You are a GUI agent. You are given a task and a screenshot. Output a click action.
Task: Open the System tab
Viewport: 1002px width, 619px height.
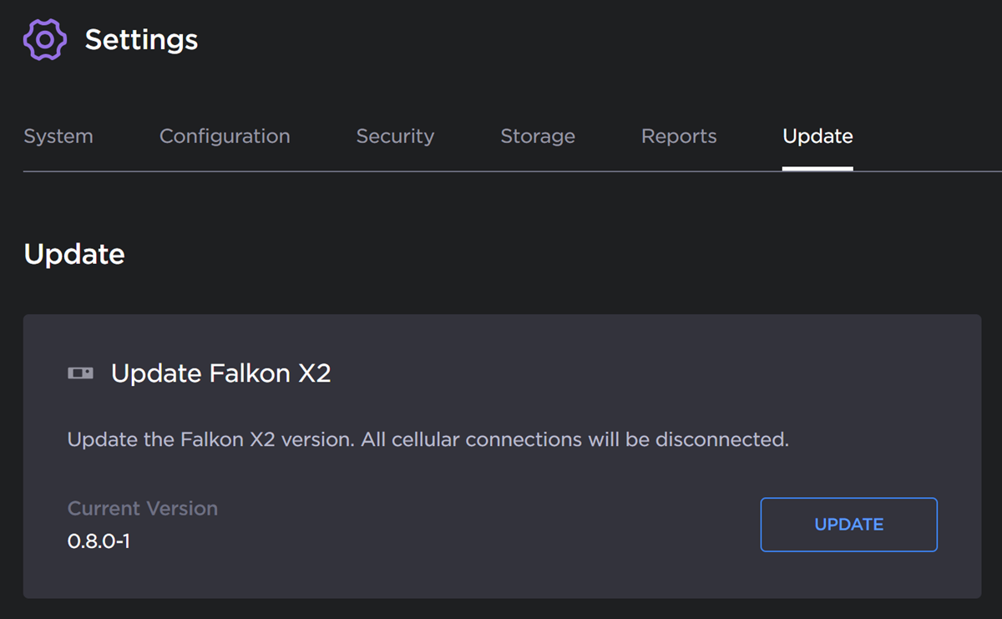58,136
